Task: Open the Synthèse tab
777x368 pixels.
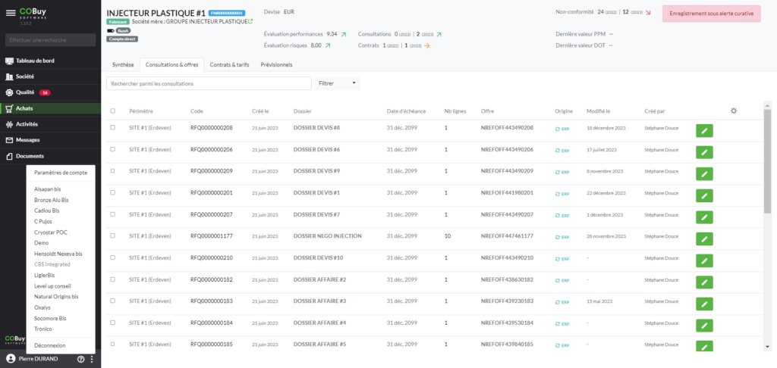Action: pos(123,65)
